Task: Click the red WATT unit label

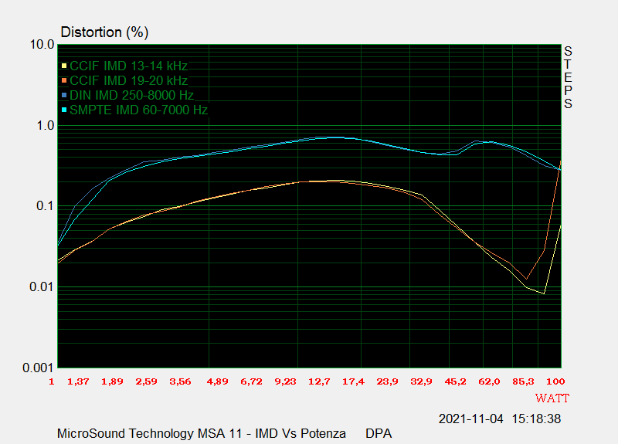Action: click(552, 398)
